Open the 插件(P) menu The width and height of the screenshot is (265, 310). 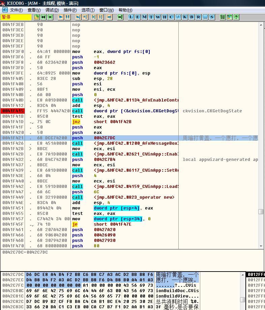pos(70,10)
